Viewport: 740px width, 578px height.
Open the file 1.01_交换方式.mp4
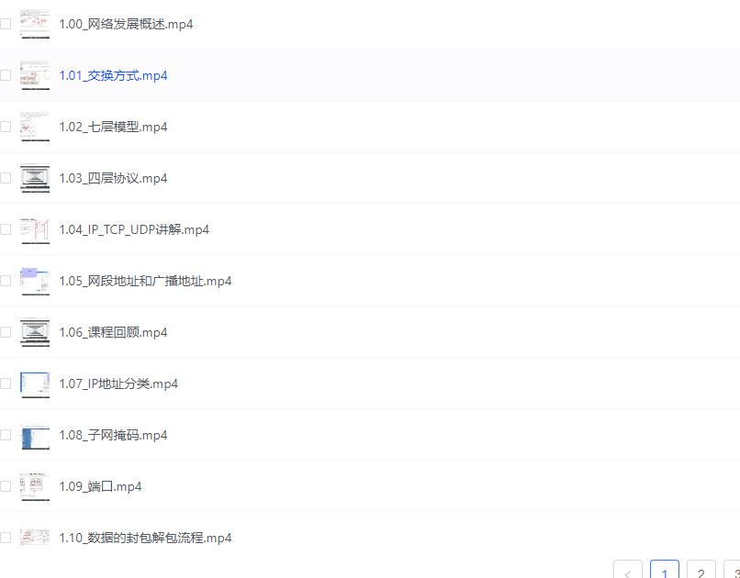[x=114, y=75]
